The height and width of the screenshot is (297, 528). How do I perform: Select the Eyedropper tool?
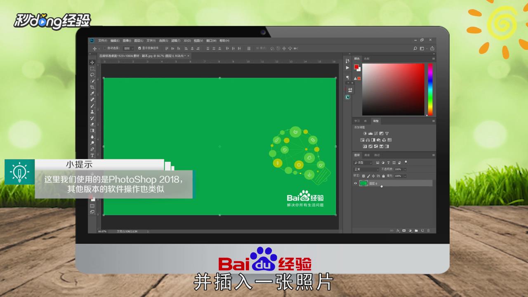click(92, 93)
